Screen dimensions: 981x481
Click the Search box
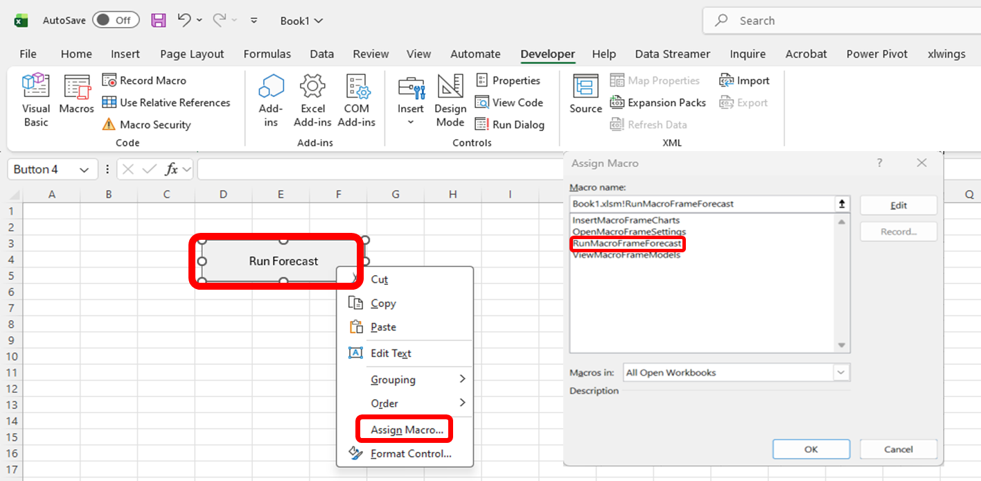[842, 21]
